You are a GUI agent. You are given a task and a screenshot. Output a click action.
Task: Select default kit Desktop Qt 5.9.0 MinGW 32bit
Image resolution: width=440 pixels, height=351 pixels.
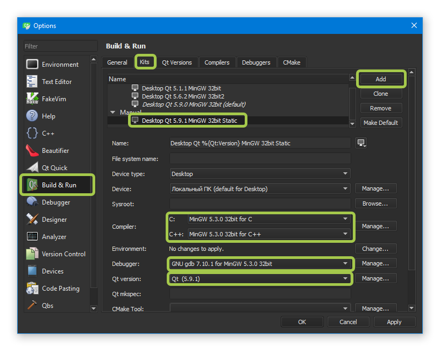click(194, 104)
